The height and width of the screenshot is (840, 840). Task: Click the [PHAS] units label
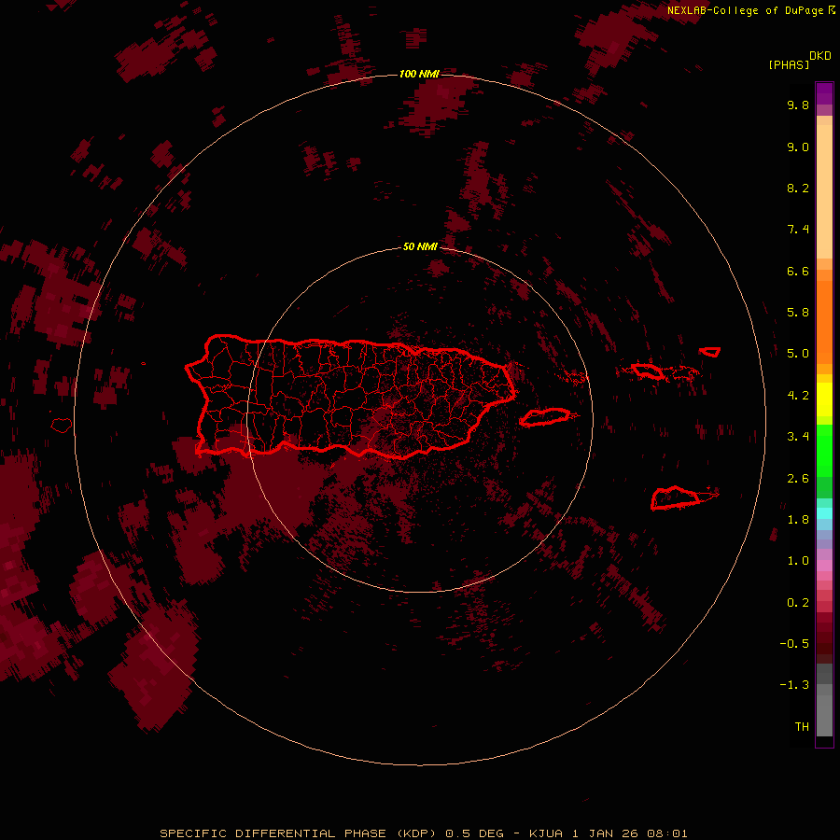pos(789,64)
